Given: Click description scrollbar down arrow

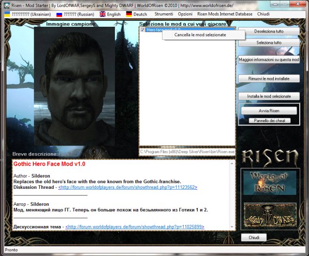Looking at the screenshot, I should coord(232,227).
